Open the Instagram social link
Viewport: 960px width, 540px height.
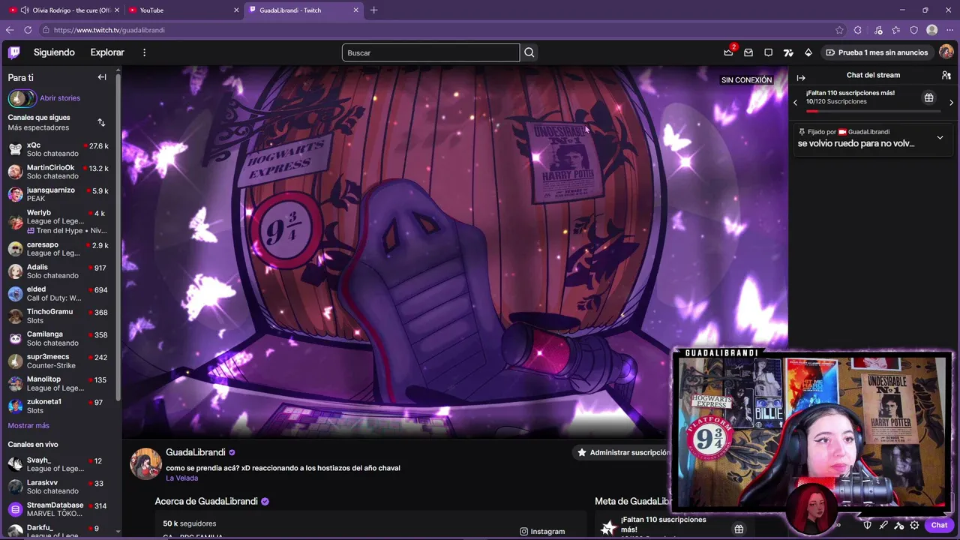pyautogui.click(x=542, y=532)
